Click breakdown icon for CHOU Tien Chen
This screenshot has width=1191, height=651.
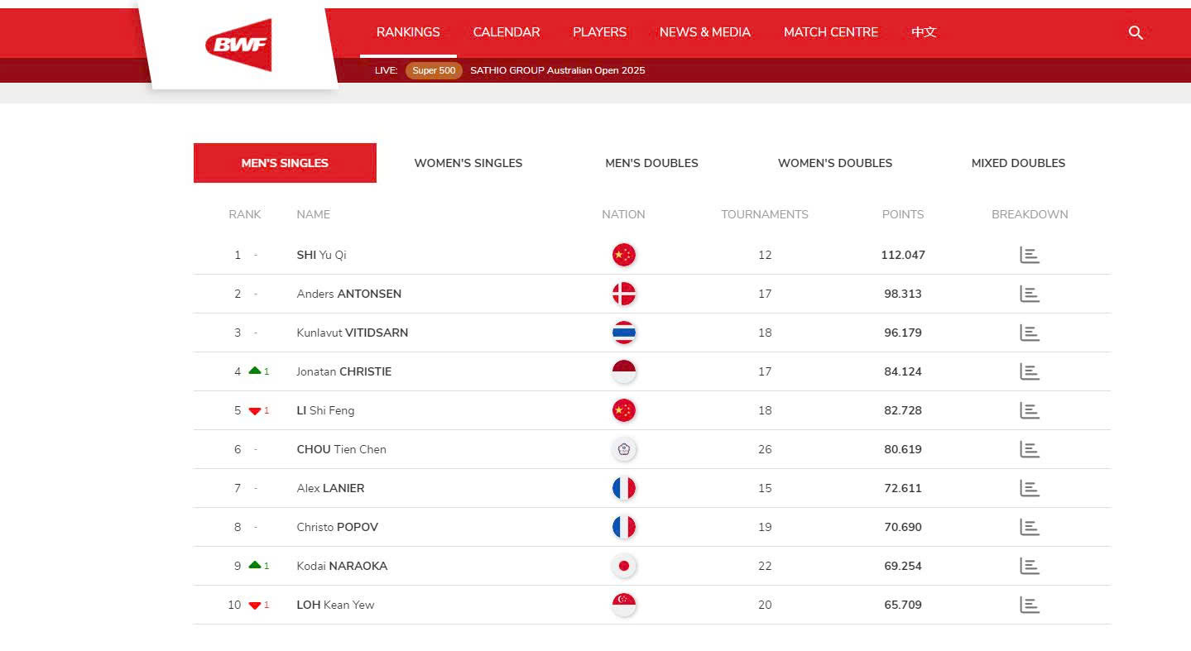point(1029,449)
